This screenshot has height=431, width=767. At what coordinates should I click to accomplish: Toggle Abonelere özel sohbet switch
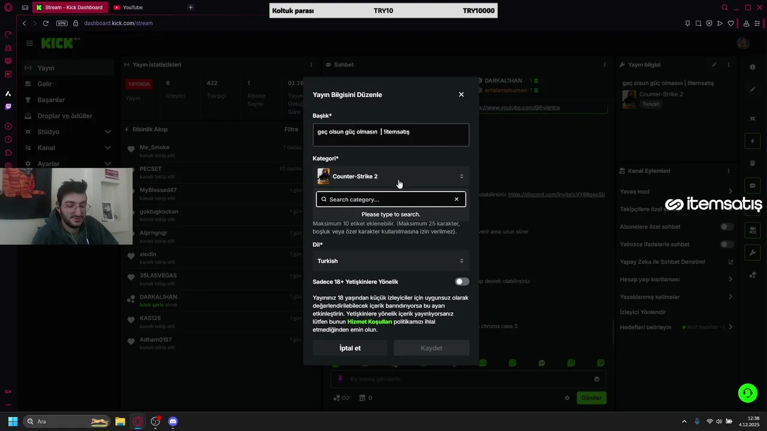coord(727,227)
